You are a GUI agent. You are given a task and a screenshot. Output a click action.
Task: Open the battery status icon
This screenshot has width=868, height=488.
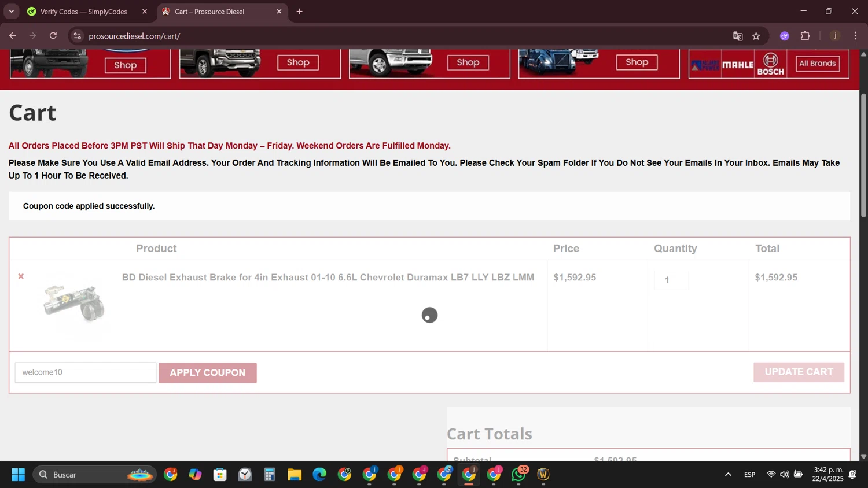(798, 475)
